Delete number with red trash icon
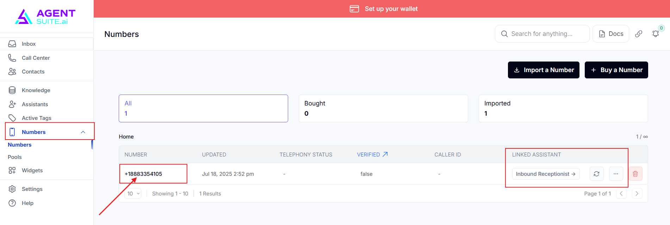The height and width of the screenshot is (225, 670). (635, 174)
